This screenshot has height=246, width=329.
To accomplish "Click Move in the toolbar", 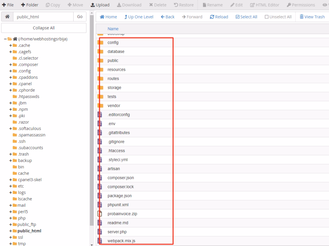I will 75,5.
